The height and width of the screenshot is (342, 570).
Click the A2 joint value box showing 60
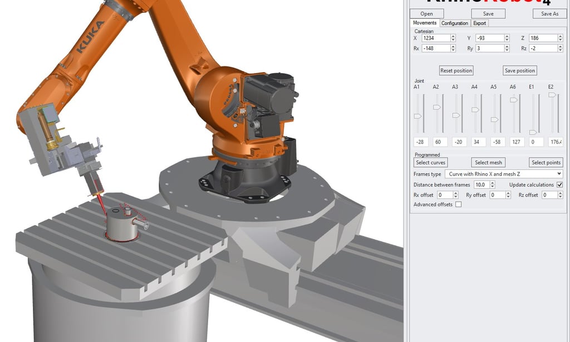[440, 142]
